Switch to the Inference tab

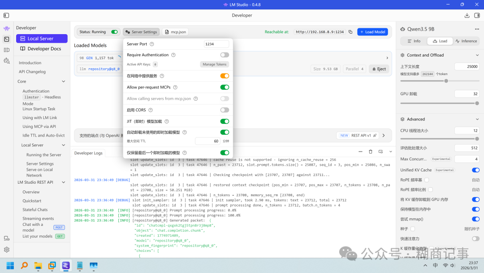pos(466,41)
